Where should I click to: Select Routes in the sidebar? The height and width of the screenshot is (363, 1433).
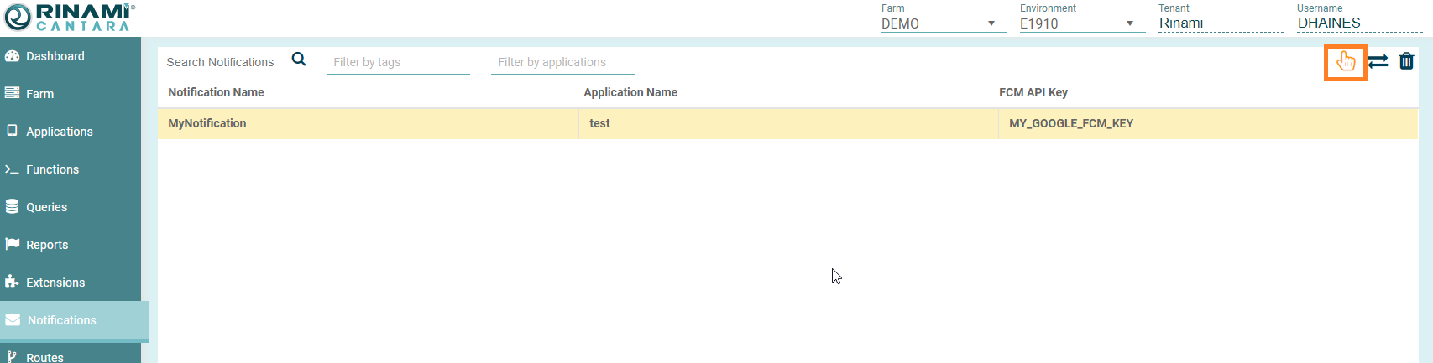pyautogui.click(x=44, y=357)
